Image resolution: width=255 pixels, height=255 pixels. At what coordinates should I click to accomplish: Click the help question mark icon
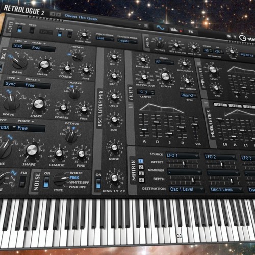(235, 37)
